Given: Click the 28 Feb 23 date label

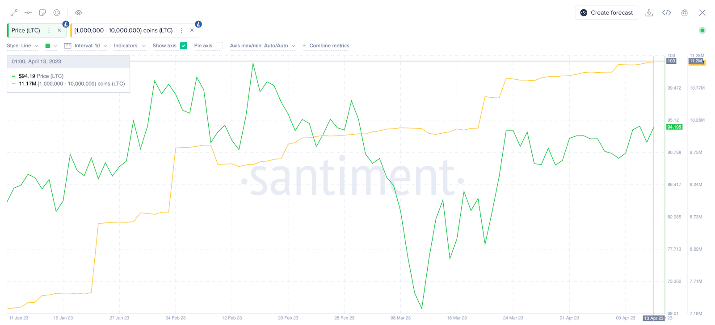Looking at the screenshot, I should coord(345,318).
